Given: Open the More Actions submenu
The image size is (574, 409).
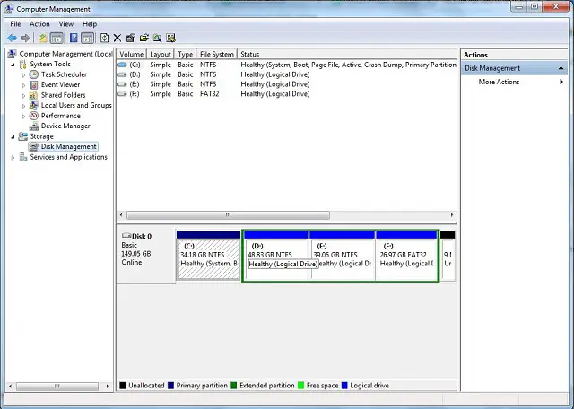Looking at the screenshot, I should pyautogui.click(x=499, y=82).
